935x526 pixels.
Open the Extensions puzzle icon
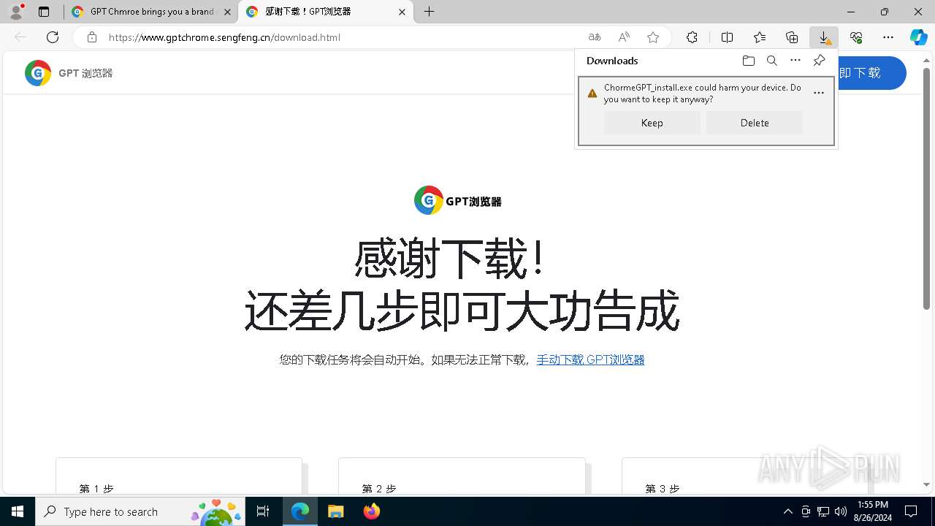tap(692, 37)
